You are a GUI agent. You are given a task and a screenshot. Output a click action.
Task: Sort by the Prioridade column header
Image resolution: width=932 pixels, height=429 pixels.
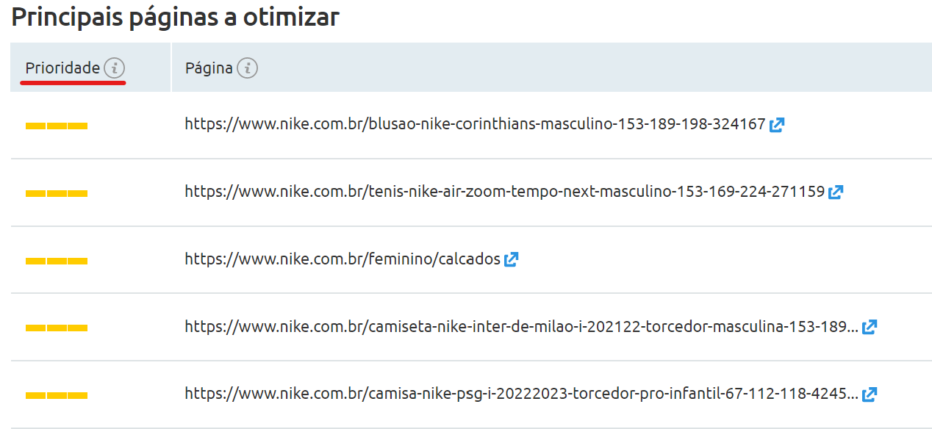coord(62,68)
